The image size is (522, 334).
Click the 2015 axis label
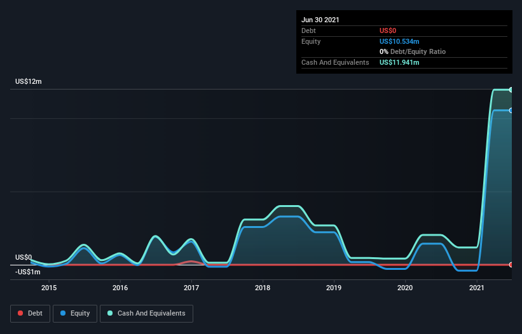pyautogui.click(x=49, y=288)
